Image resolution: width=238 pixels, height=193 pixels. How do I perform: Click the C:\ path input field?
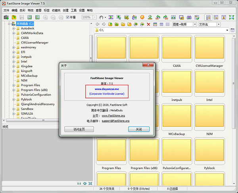(x=162, y=30)
